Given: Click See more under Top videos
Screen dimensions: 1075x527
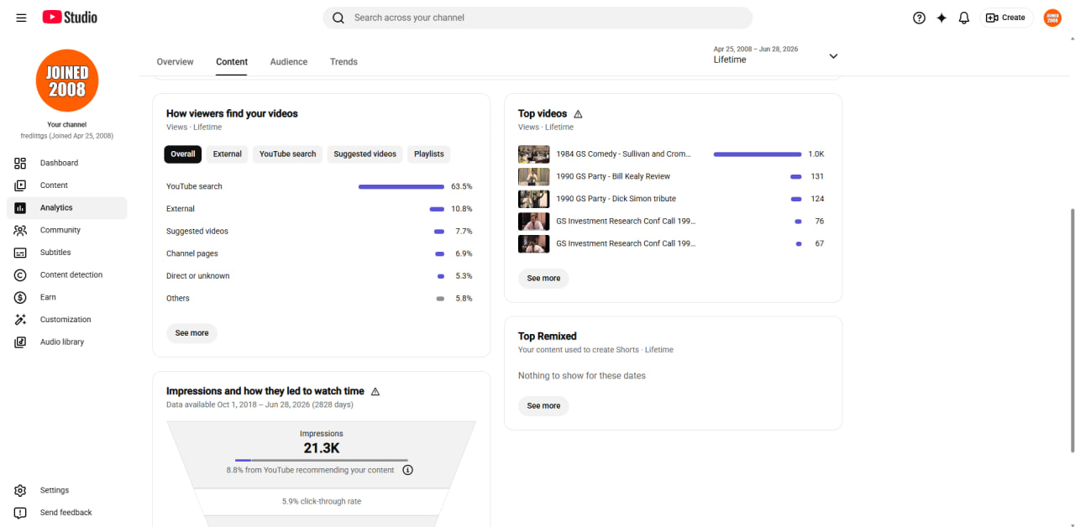Looking at the screenshot, I should (x=543, y=278).
